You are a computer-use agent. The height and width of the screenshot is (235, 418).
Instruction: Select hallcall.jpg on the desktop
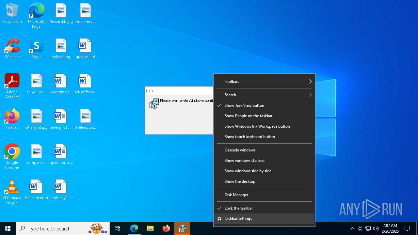tap(61, 49)
